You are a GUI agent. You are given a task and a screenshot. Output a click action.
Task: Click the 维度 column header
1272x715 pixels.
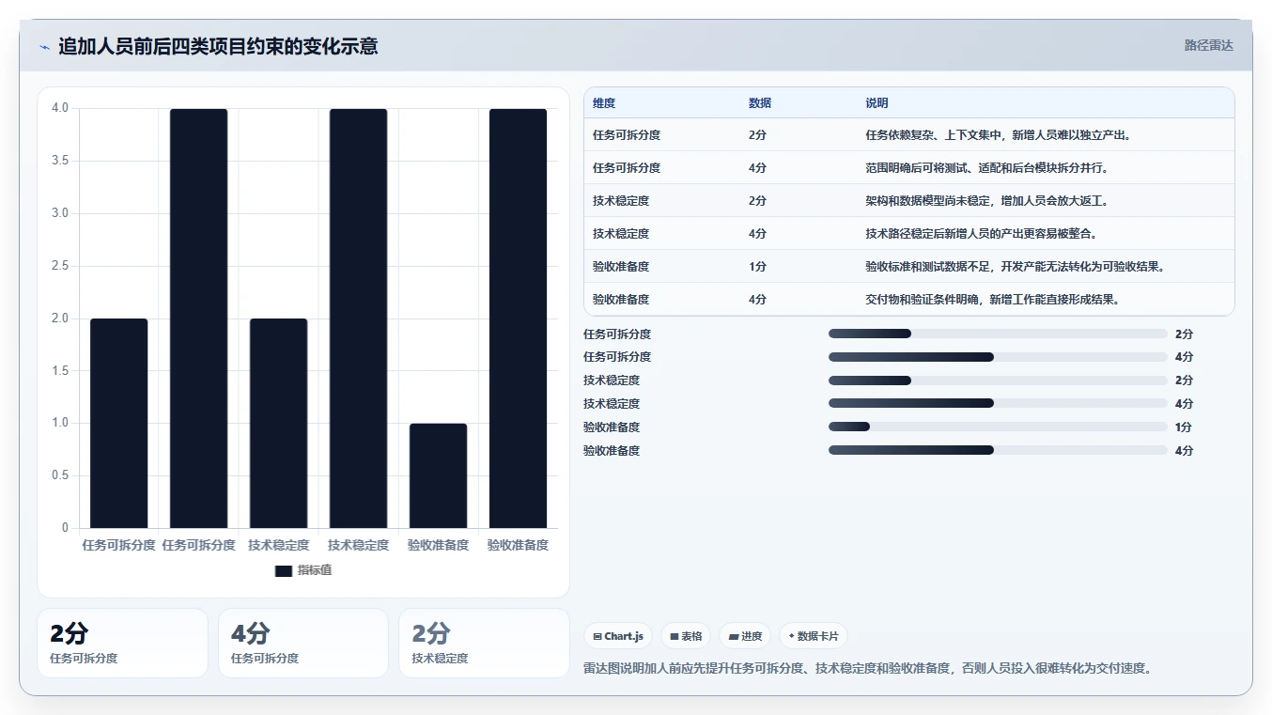coord(604,103)
